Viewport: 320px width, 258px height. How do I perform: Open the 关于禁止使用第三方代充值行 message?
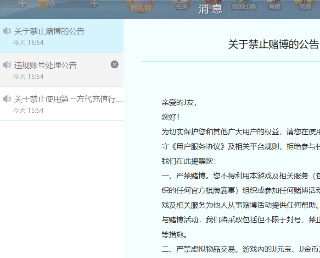pyautogui.click(x=68, y=99)
